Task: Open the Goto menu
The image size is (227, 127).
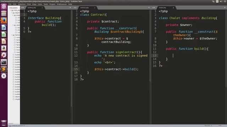Action: pos(40,4)
